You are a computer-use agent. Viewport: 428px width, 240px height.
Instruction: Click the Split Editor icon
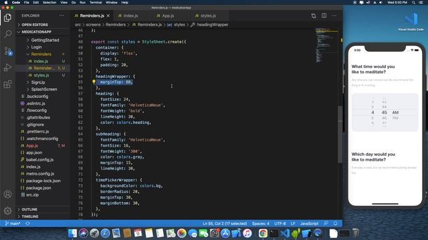coord(324,16)
